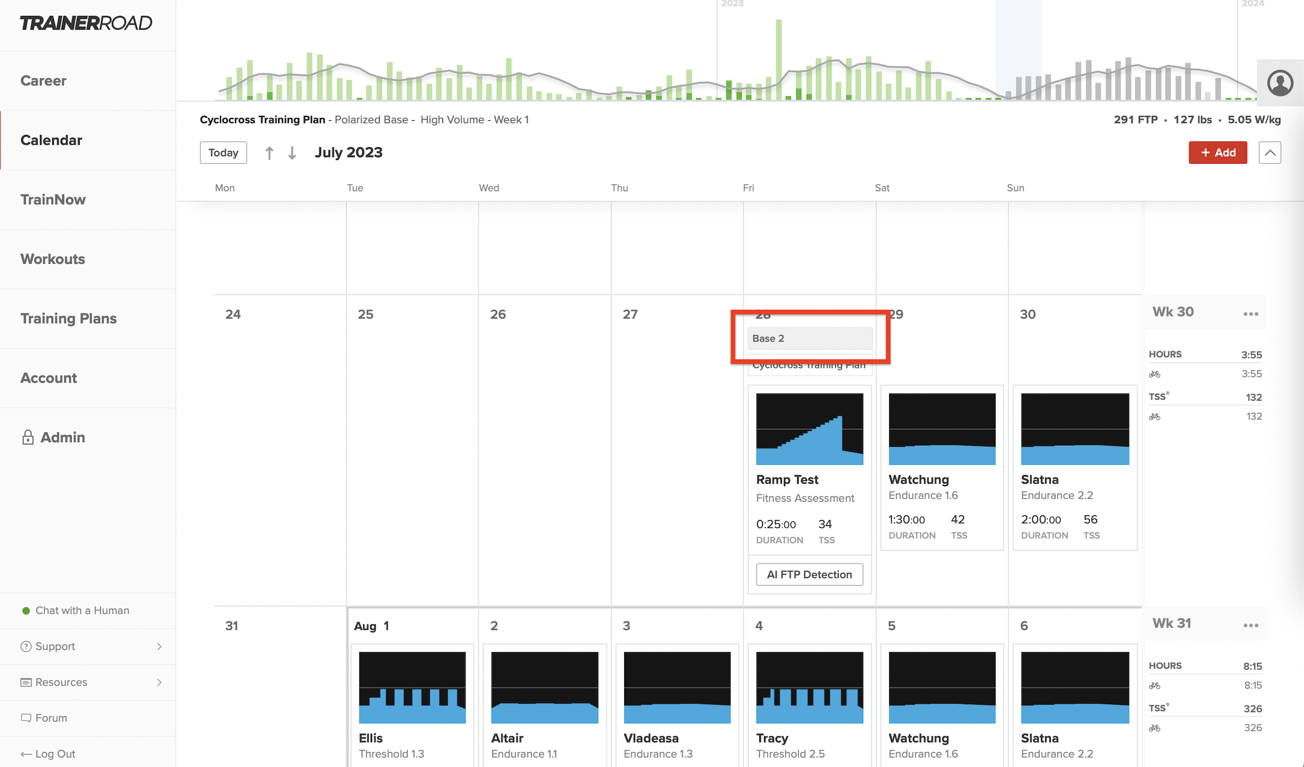Collapse the career chart with caret button
This screenshot has width=1304, height=767.
1270,153
